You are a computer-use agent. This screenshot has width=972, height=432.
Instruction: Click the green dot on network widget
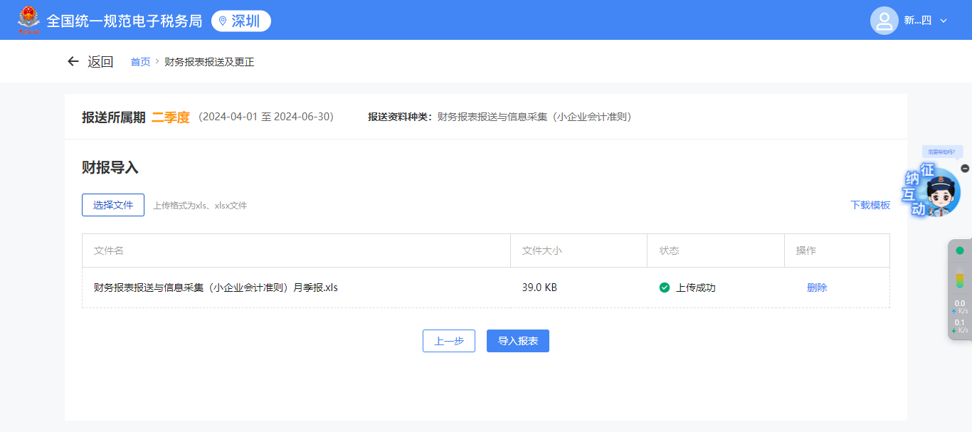(960, 251)
